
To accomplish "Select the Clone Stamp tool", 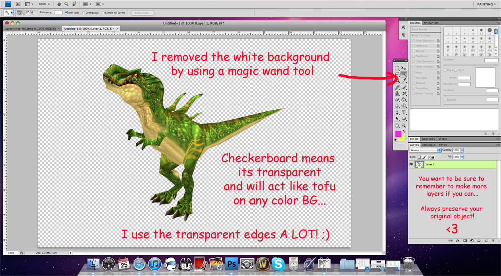I will tap(397, 93).
